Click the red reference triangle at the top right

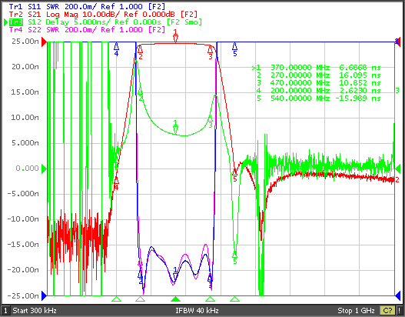(398, 42)
